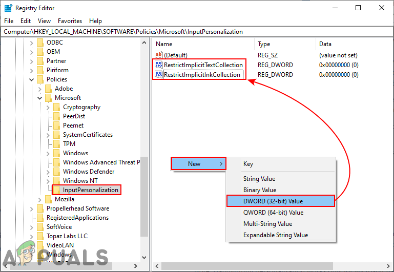Viewport: 394px width, 272px height.
Task: Click the tree pane vertical scrollbar thumb
Action: (144, 197)
